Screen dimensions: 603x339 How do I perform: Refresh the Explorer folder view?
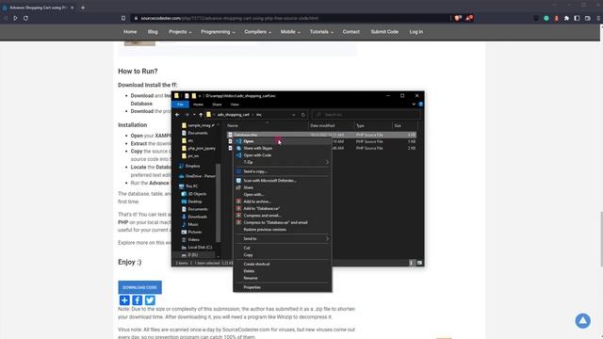pyautogui.click(x=303, y=115)
